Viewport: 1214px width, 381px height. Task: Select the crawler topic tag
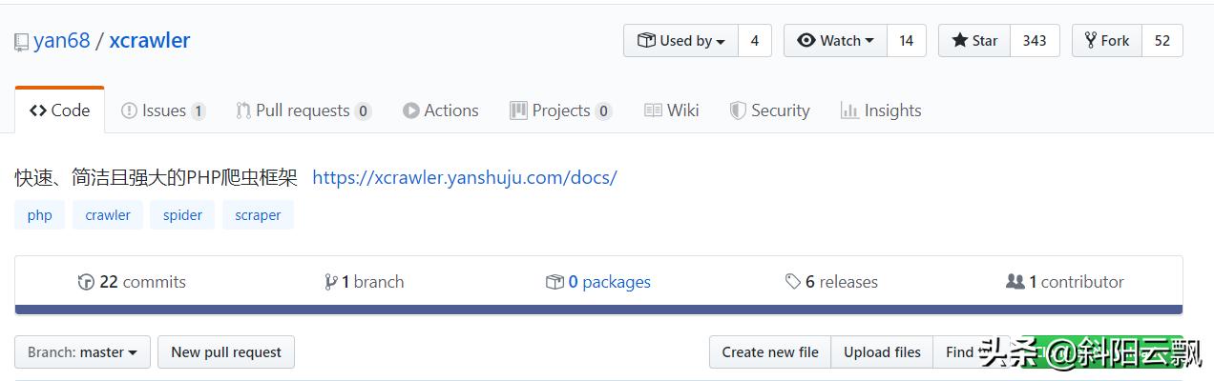[x=108, y=215]
